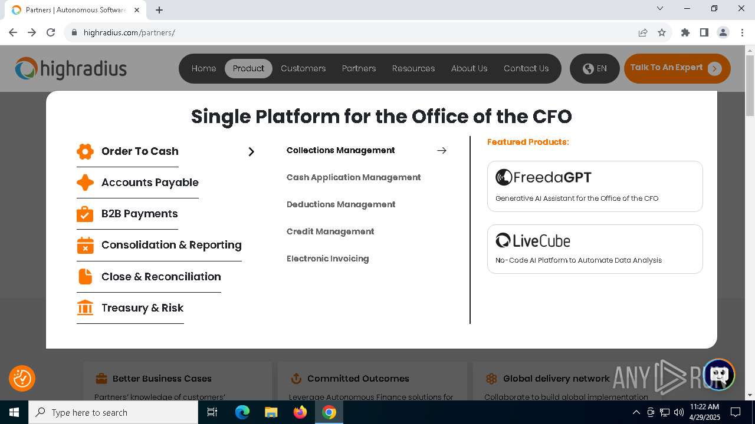This screenshot has height=424, width=755.
Task: Open Chrome three-dot menu
Action: click(x=741, y=32)
